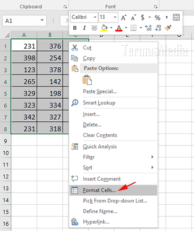Click cell B2 containing 254

[50, 58]
